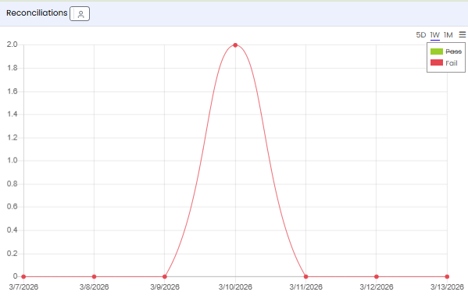Click the data point on 3/8/2026
This screenshot has width=468, height=299.
94,276
